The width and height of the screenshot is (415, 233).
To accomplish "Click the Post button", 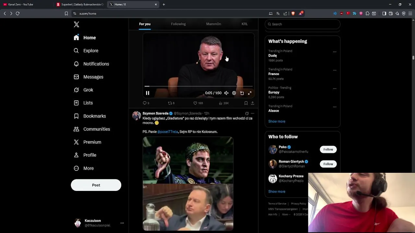I will tap(96, 185).
